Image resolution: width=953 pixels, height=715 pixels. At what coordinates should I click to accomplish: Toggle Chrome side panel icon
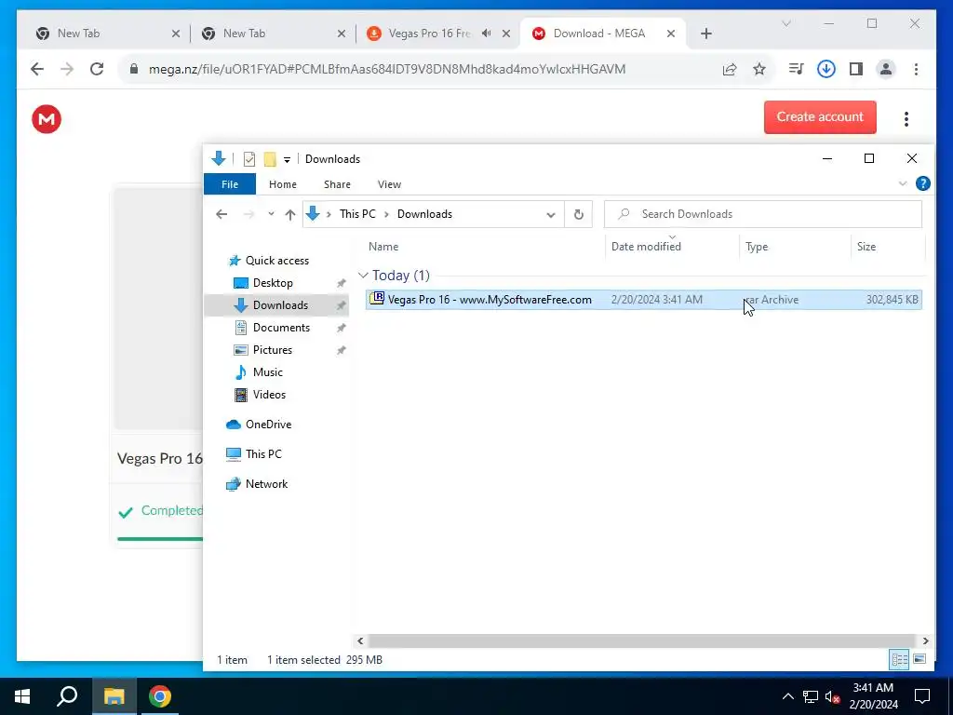click(x=856, y=69)
